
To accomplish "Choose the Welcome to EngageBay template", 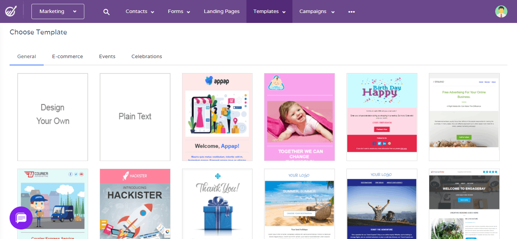I will click(x=464, y=204).
